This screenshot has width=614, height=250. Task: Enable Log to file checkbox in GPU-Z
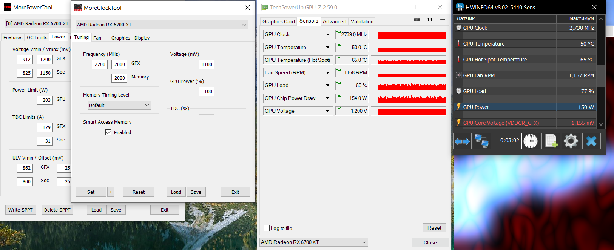click(x=267, y=228)
